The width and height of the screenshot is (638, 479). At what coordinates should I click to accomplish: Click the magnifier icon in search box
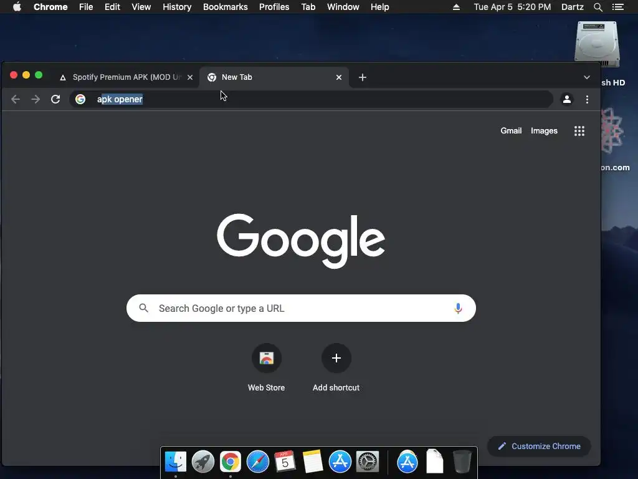144,308
